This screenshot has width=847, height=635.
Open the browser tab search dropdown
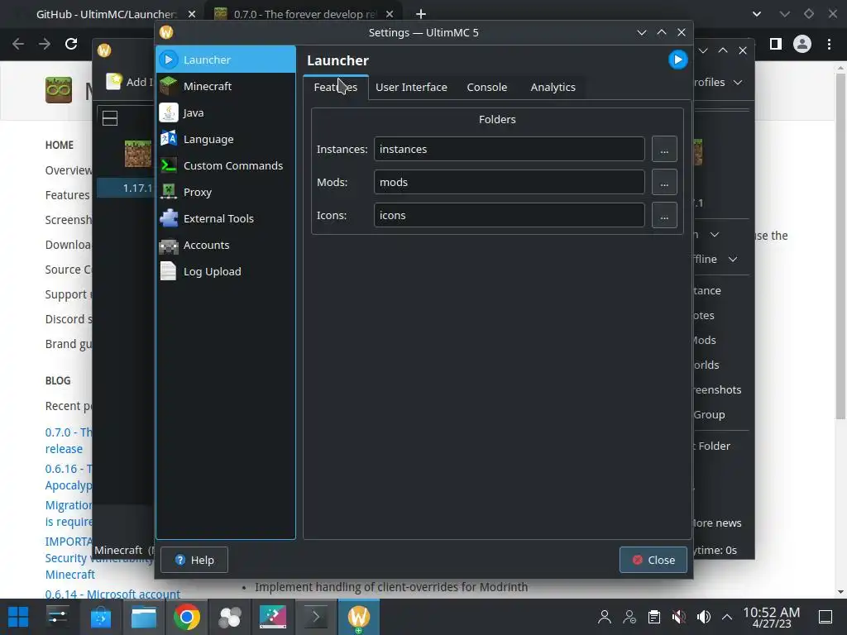(x=756, y=14)
